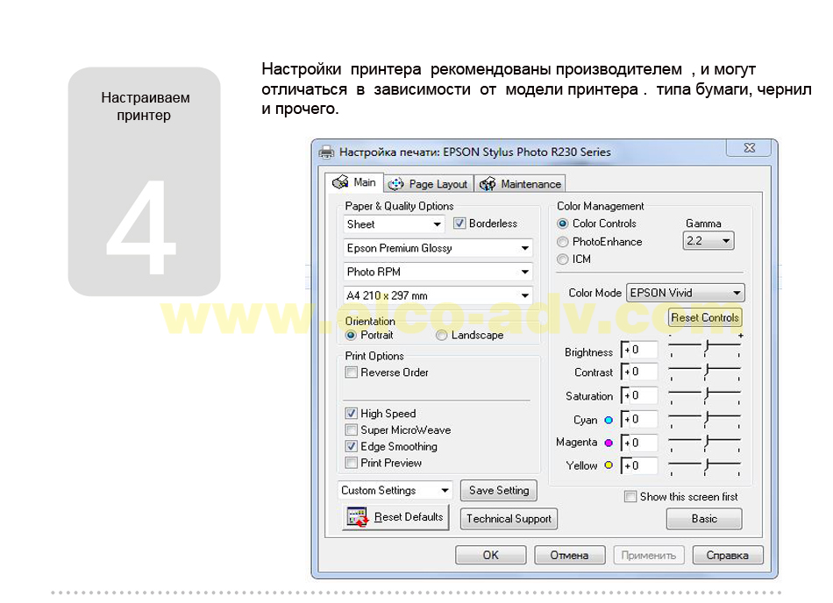This screenshot has height=603, width=833.
Task: Switch to the Main tab
Action: coord(354,182)
